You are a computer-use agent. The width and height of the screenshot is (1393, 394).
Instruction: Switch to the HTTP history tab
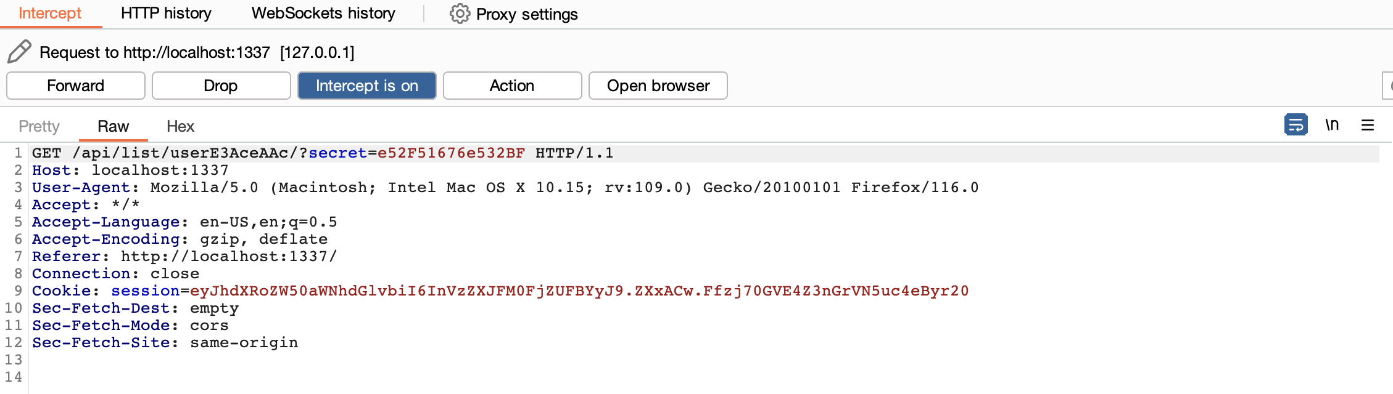point(166,14)
